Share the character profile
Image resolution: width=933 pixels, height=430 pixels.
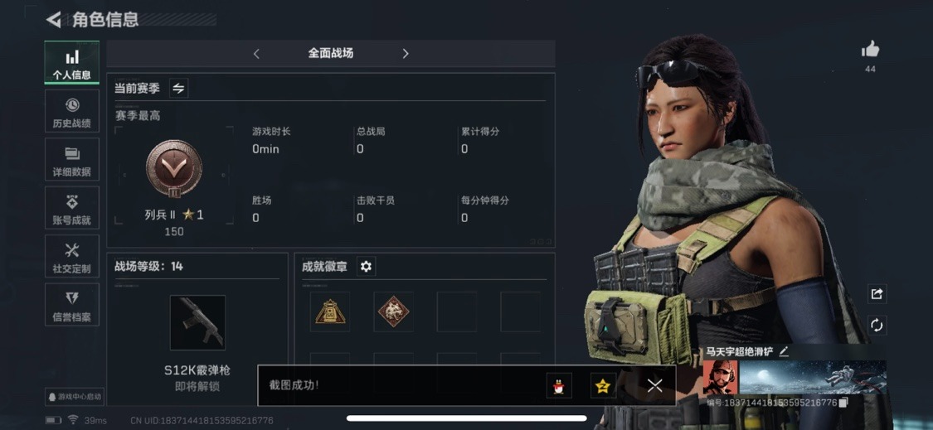point(877,294)
